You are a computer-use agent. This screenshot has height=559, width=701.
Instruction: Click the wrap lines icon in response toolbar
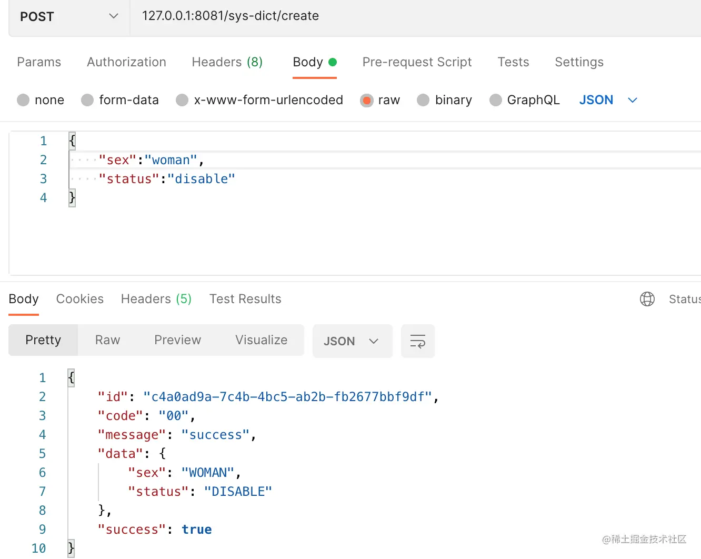417,341
